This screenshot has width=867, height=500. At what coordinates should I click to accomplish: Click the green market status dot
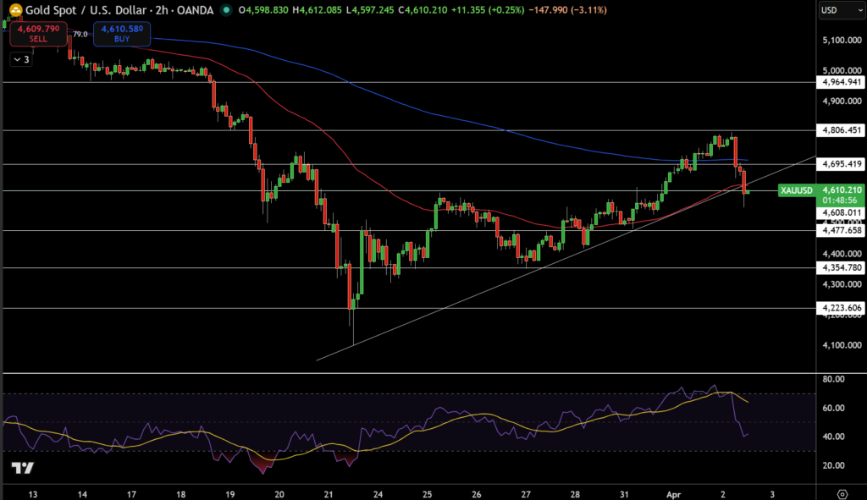click(x=224, y=11)
